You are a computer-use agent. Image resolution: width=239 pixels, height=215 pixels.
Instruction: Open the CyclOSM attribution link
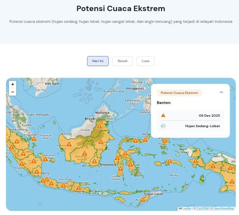coord(202,209)
